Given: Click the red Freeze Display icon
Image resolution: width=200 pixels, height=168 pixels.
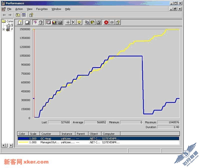Looking at the screenshot, I should pos(106,22).
